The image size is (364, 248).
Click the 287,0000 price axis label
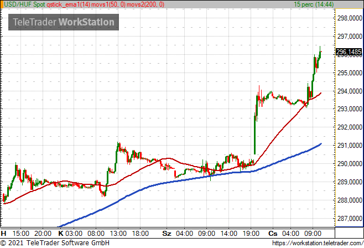click(x=350, y=218)
